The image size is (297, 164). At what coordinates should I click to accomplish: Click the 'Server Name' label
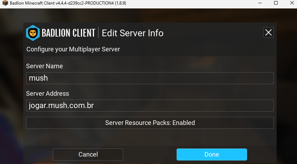[x=44, y=66]
